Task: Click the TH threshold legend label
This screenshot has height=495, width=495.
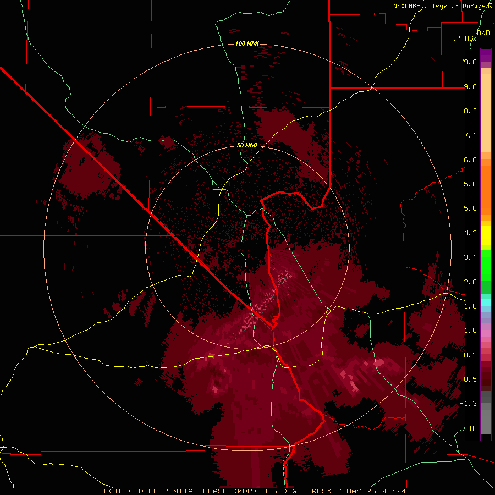Action: pos(472,428)
